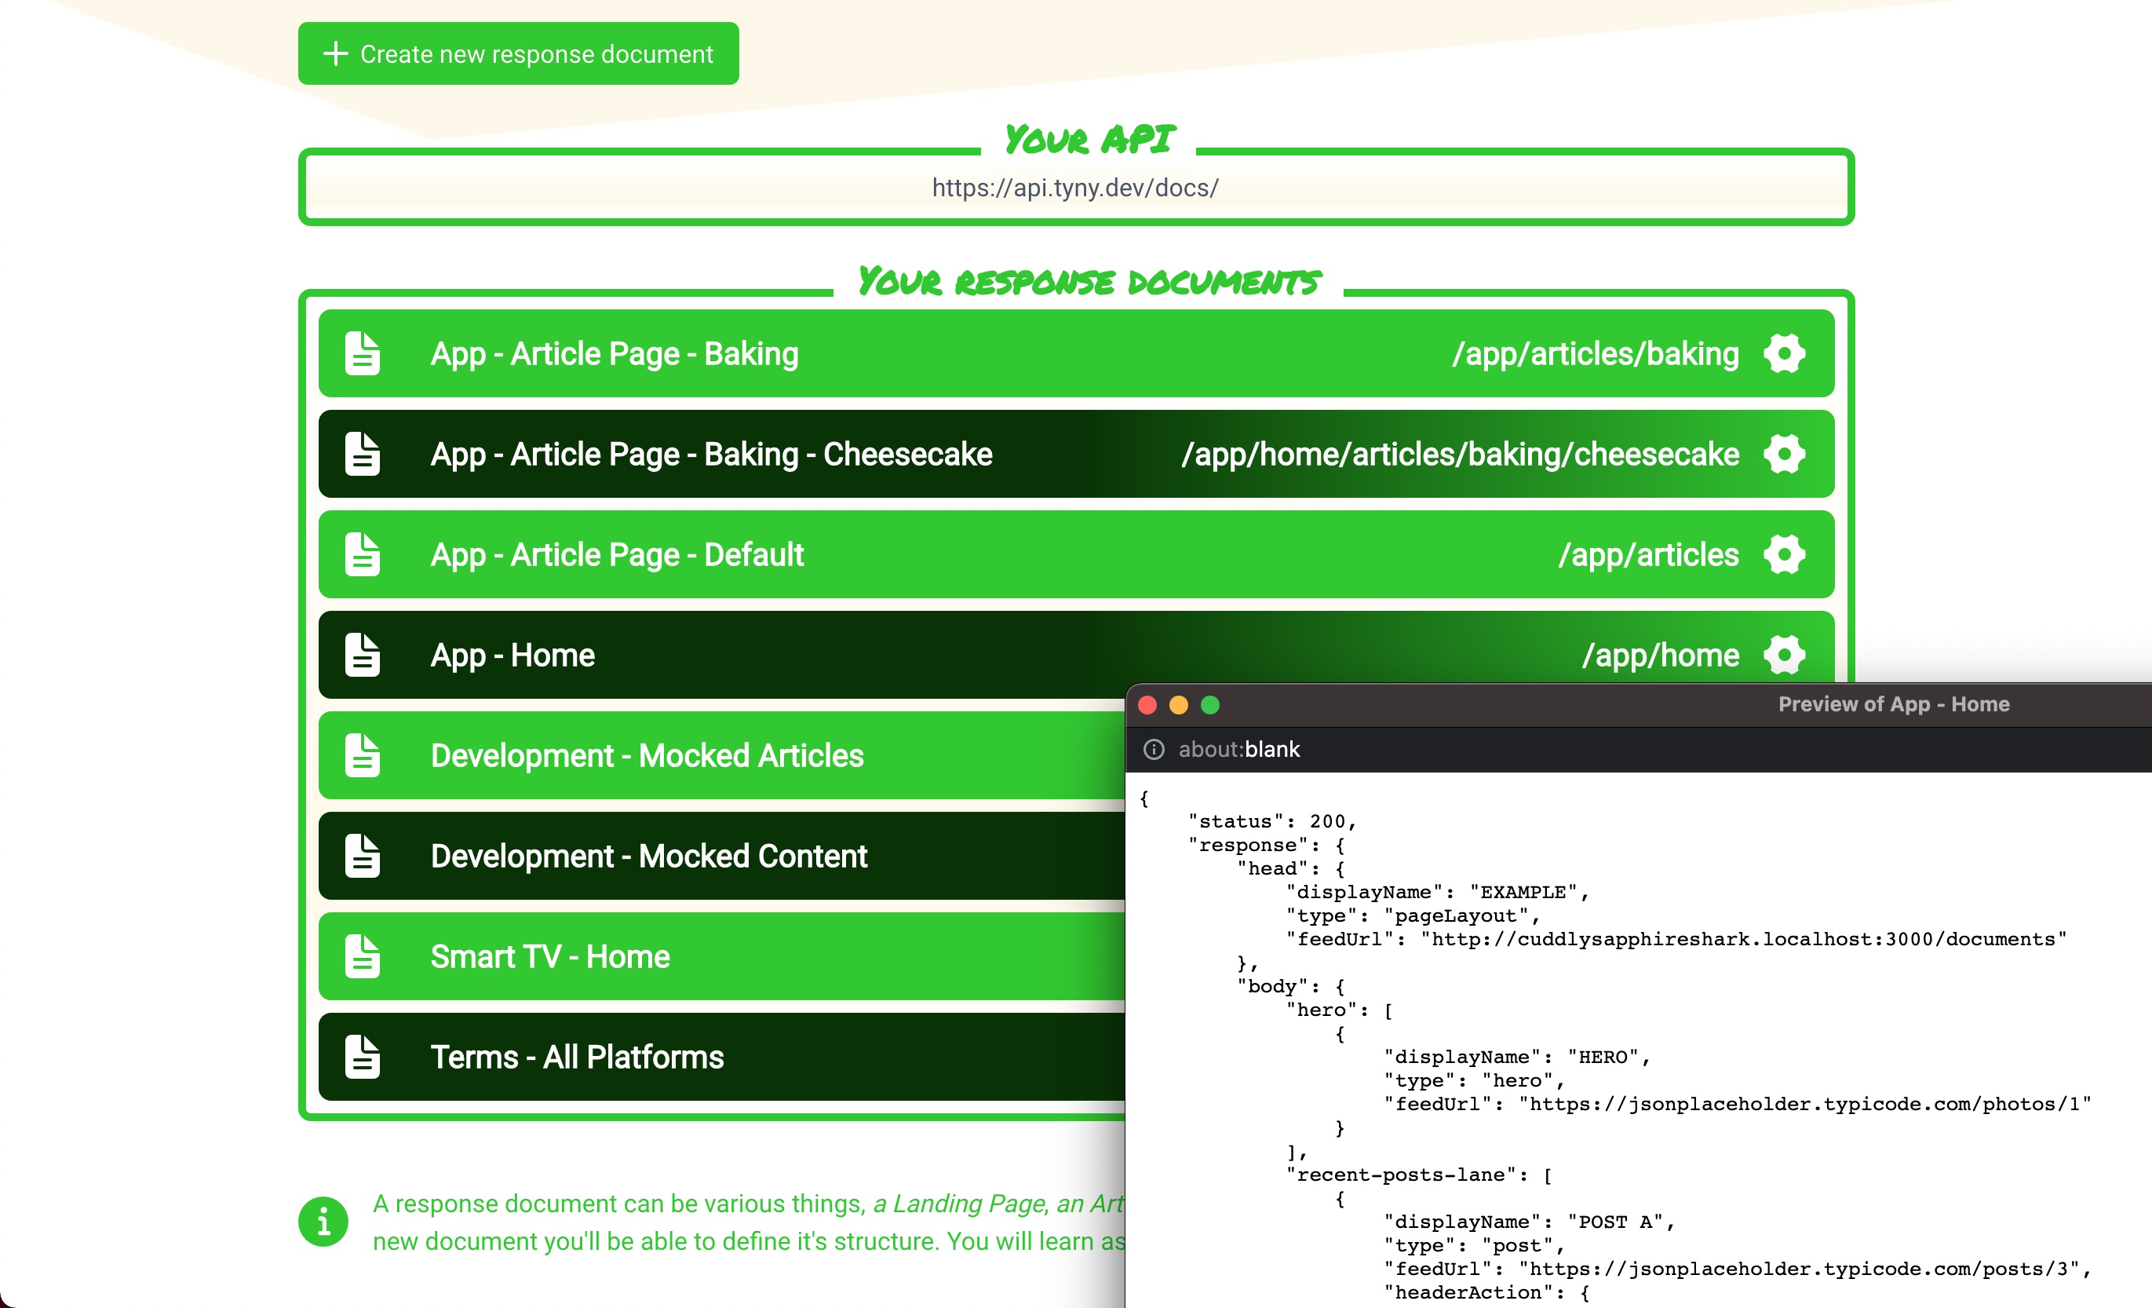The width and height of the screenshot is (2152, 1308).
Task: Click the /app/home/articles/baking/cheesecake path
Action: pos(1461,455)
